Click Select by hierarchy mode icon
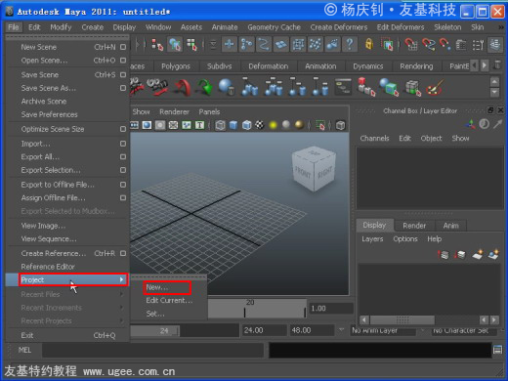 click(x=157, y=44)
